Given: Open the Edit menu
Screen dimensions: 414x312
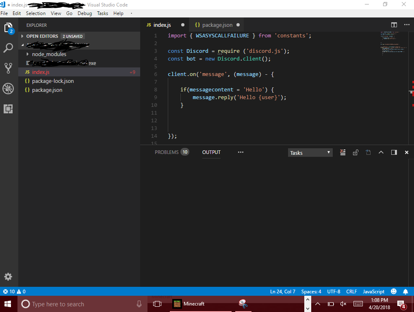Looking at the screenshot, I should coord(17,13).
